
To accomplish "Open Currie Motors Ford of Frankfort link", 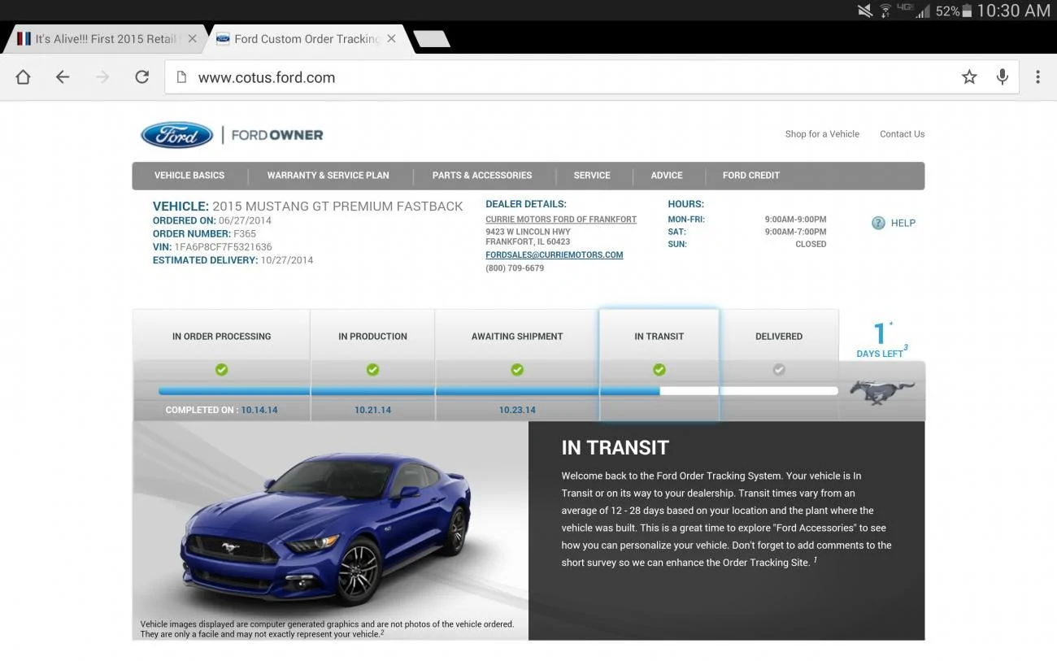I will pyautogui.click(x=561, y=220).
